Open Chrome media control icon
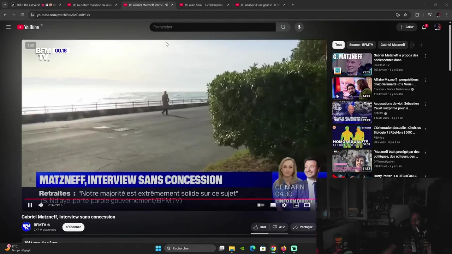Image resolution: width=452 pixels, height=254 pixels. [x=430, y=15]
